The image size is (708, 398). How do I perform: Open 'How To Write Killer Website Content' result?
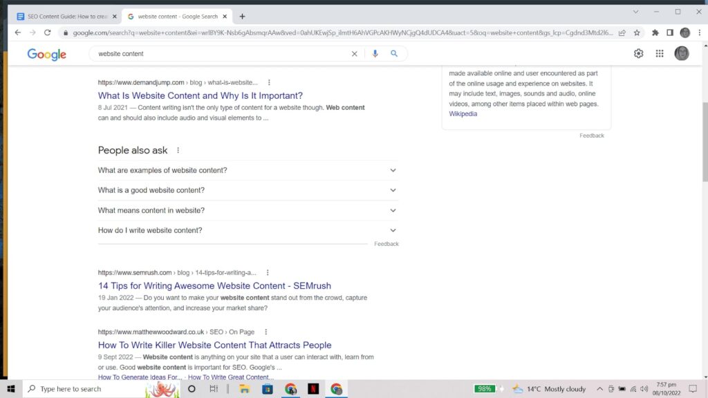[x=215, y=345]
